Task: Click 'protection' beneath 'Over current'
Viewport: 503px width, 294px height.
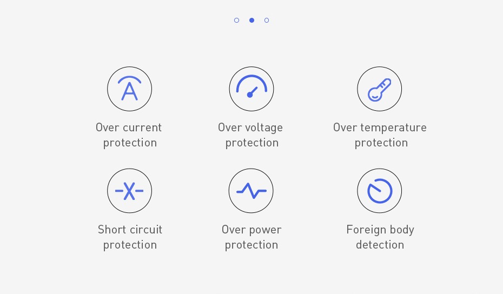Action: click(130, 143)
